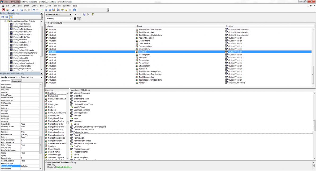Click the Undo arrow icon
The height and width of the screenshot is (171, 316).
34,10
